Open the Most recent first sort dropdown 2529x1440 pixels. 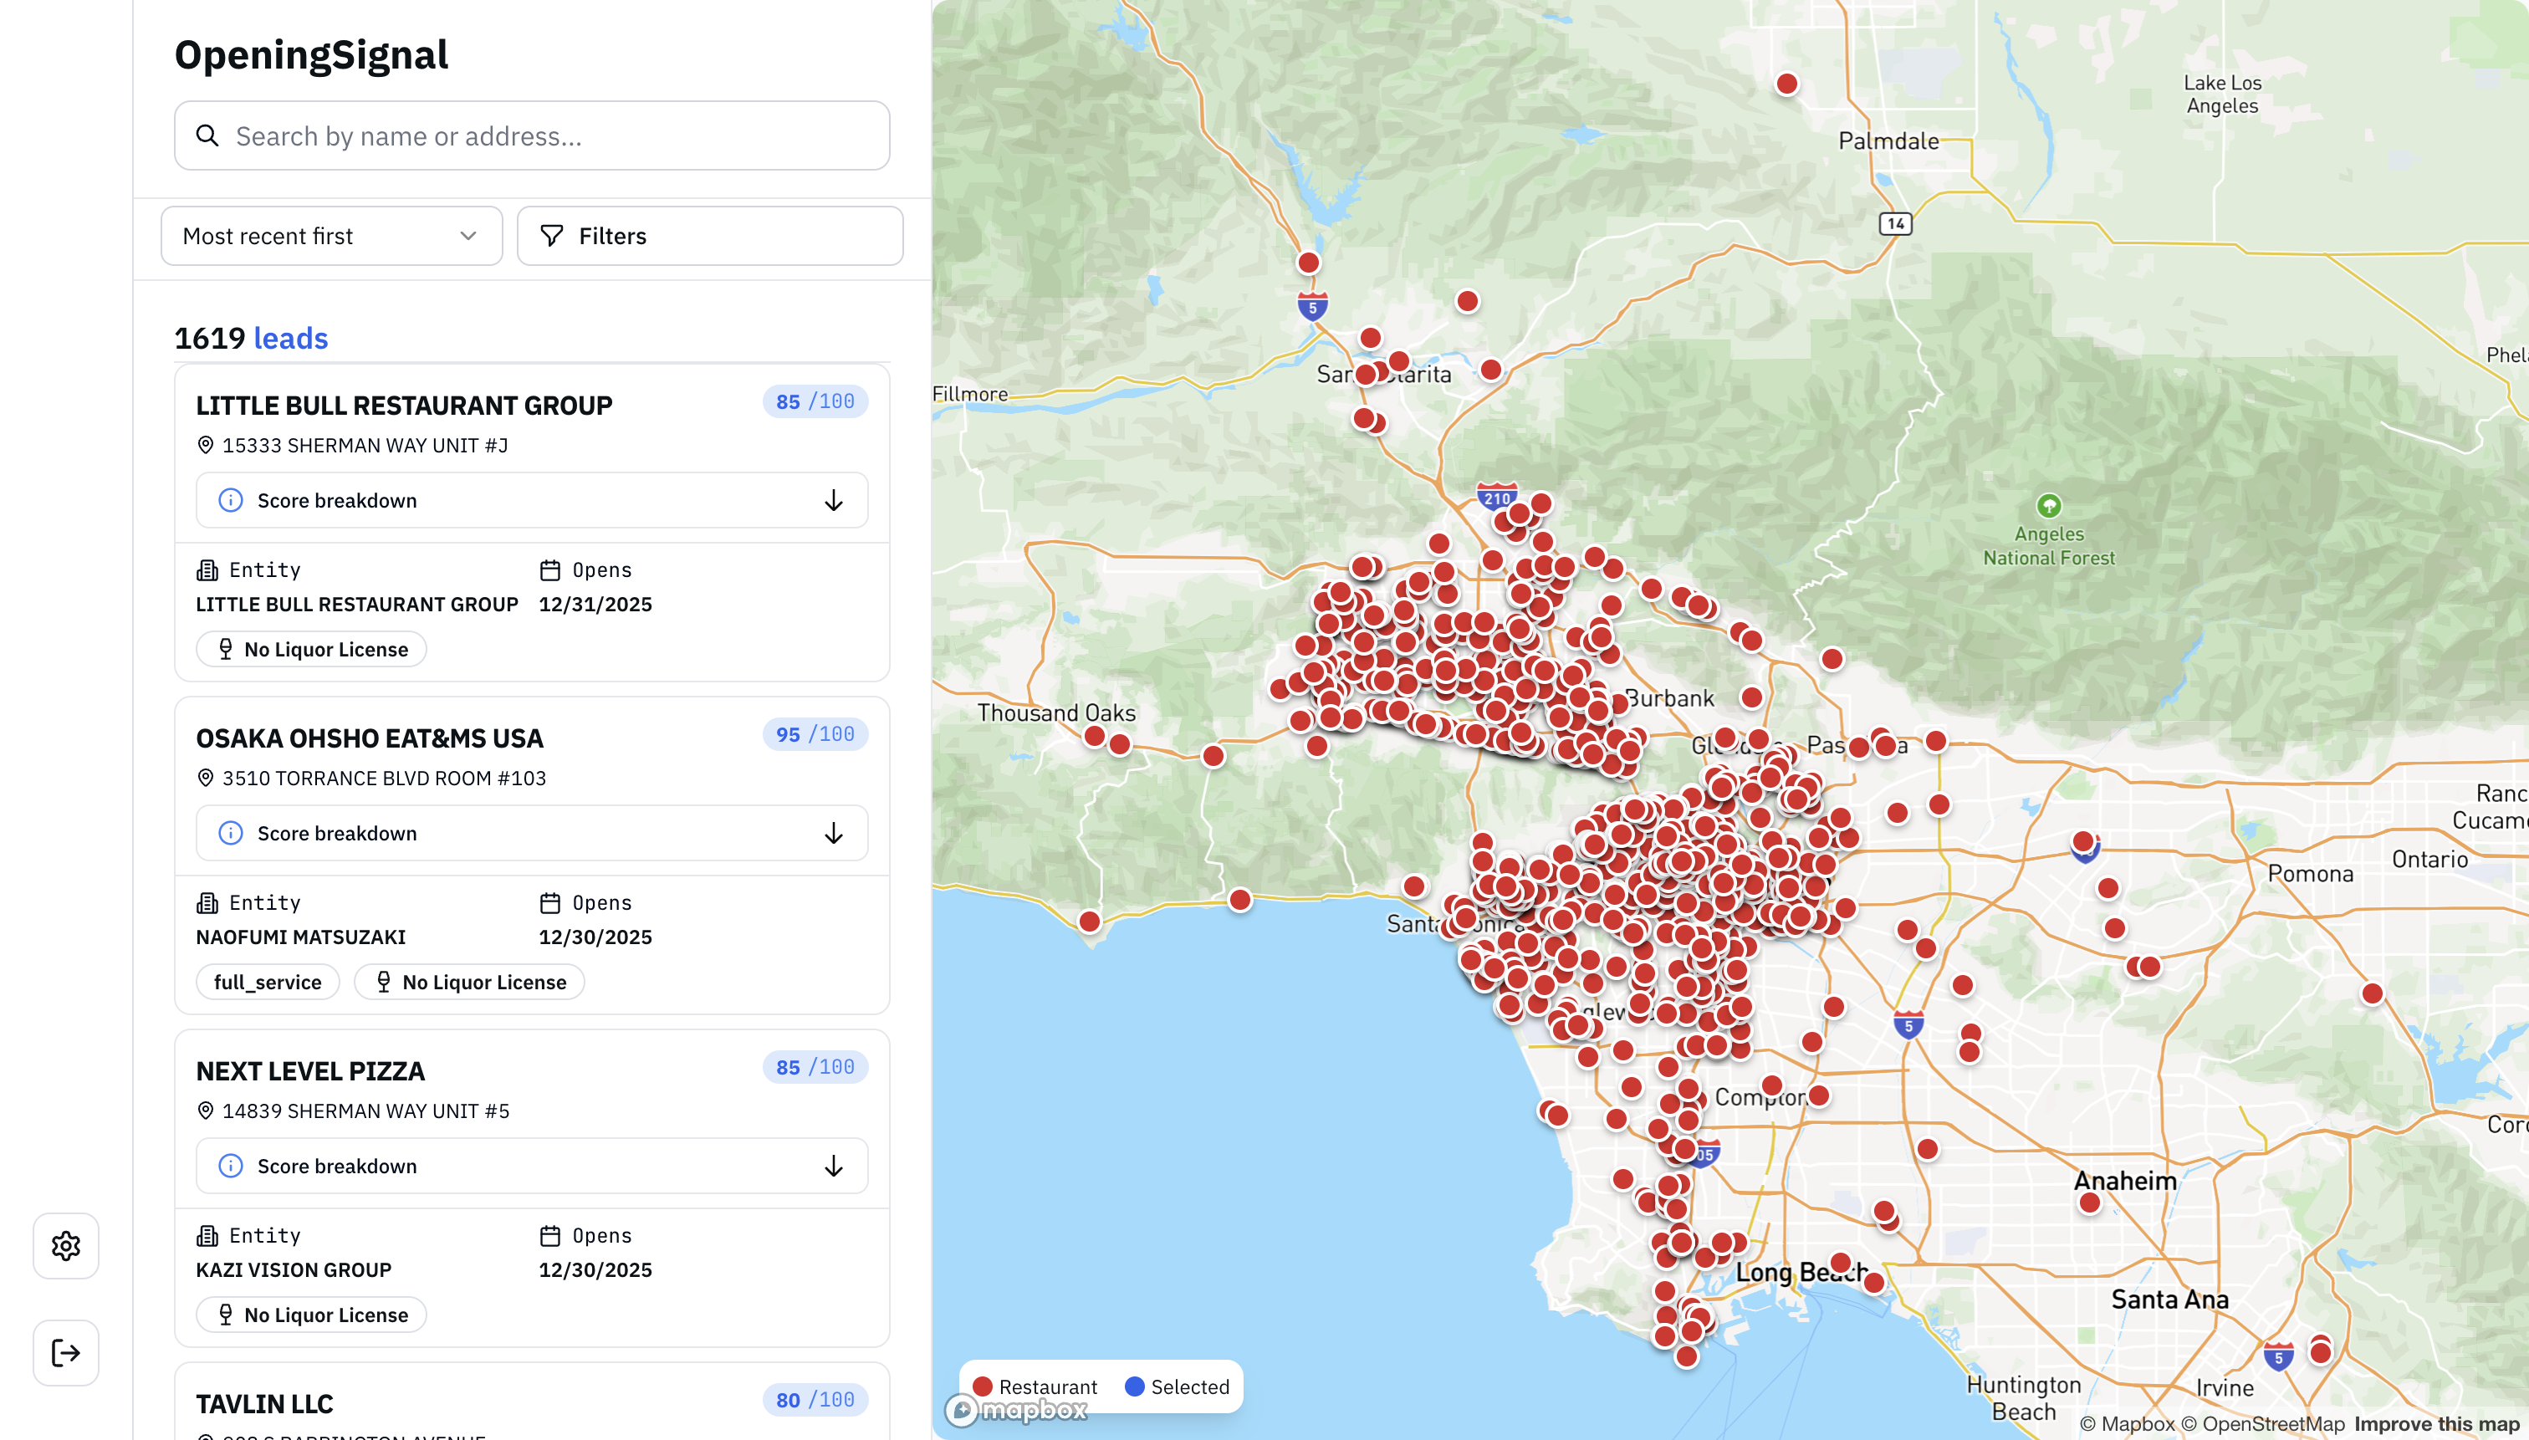pos(331,235)
